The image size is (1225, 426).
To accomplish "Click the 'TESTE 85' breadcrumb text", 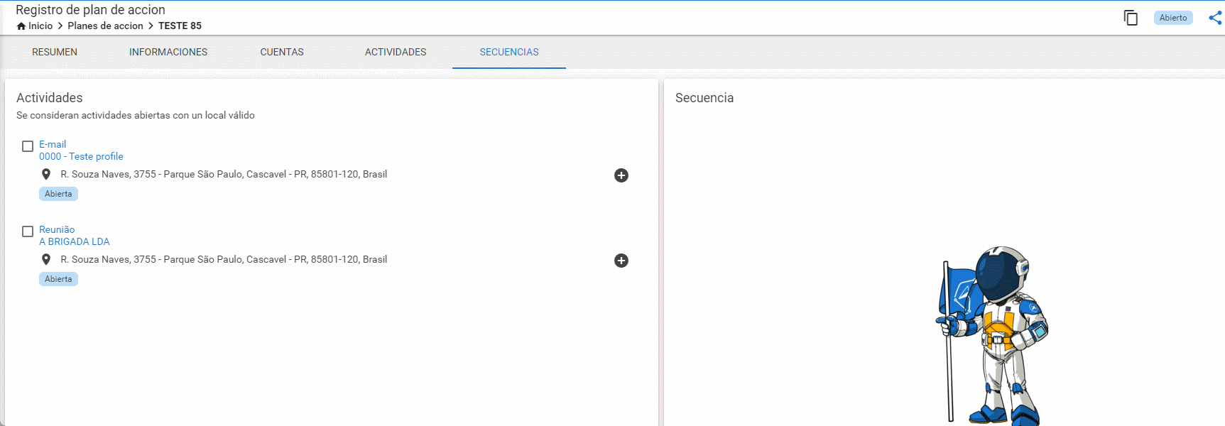I will 180,26.
